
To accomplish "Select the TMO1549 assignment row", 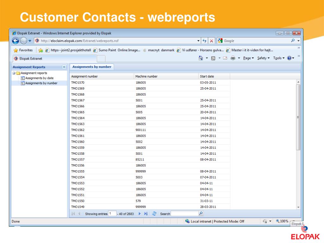I will (150, 207).
